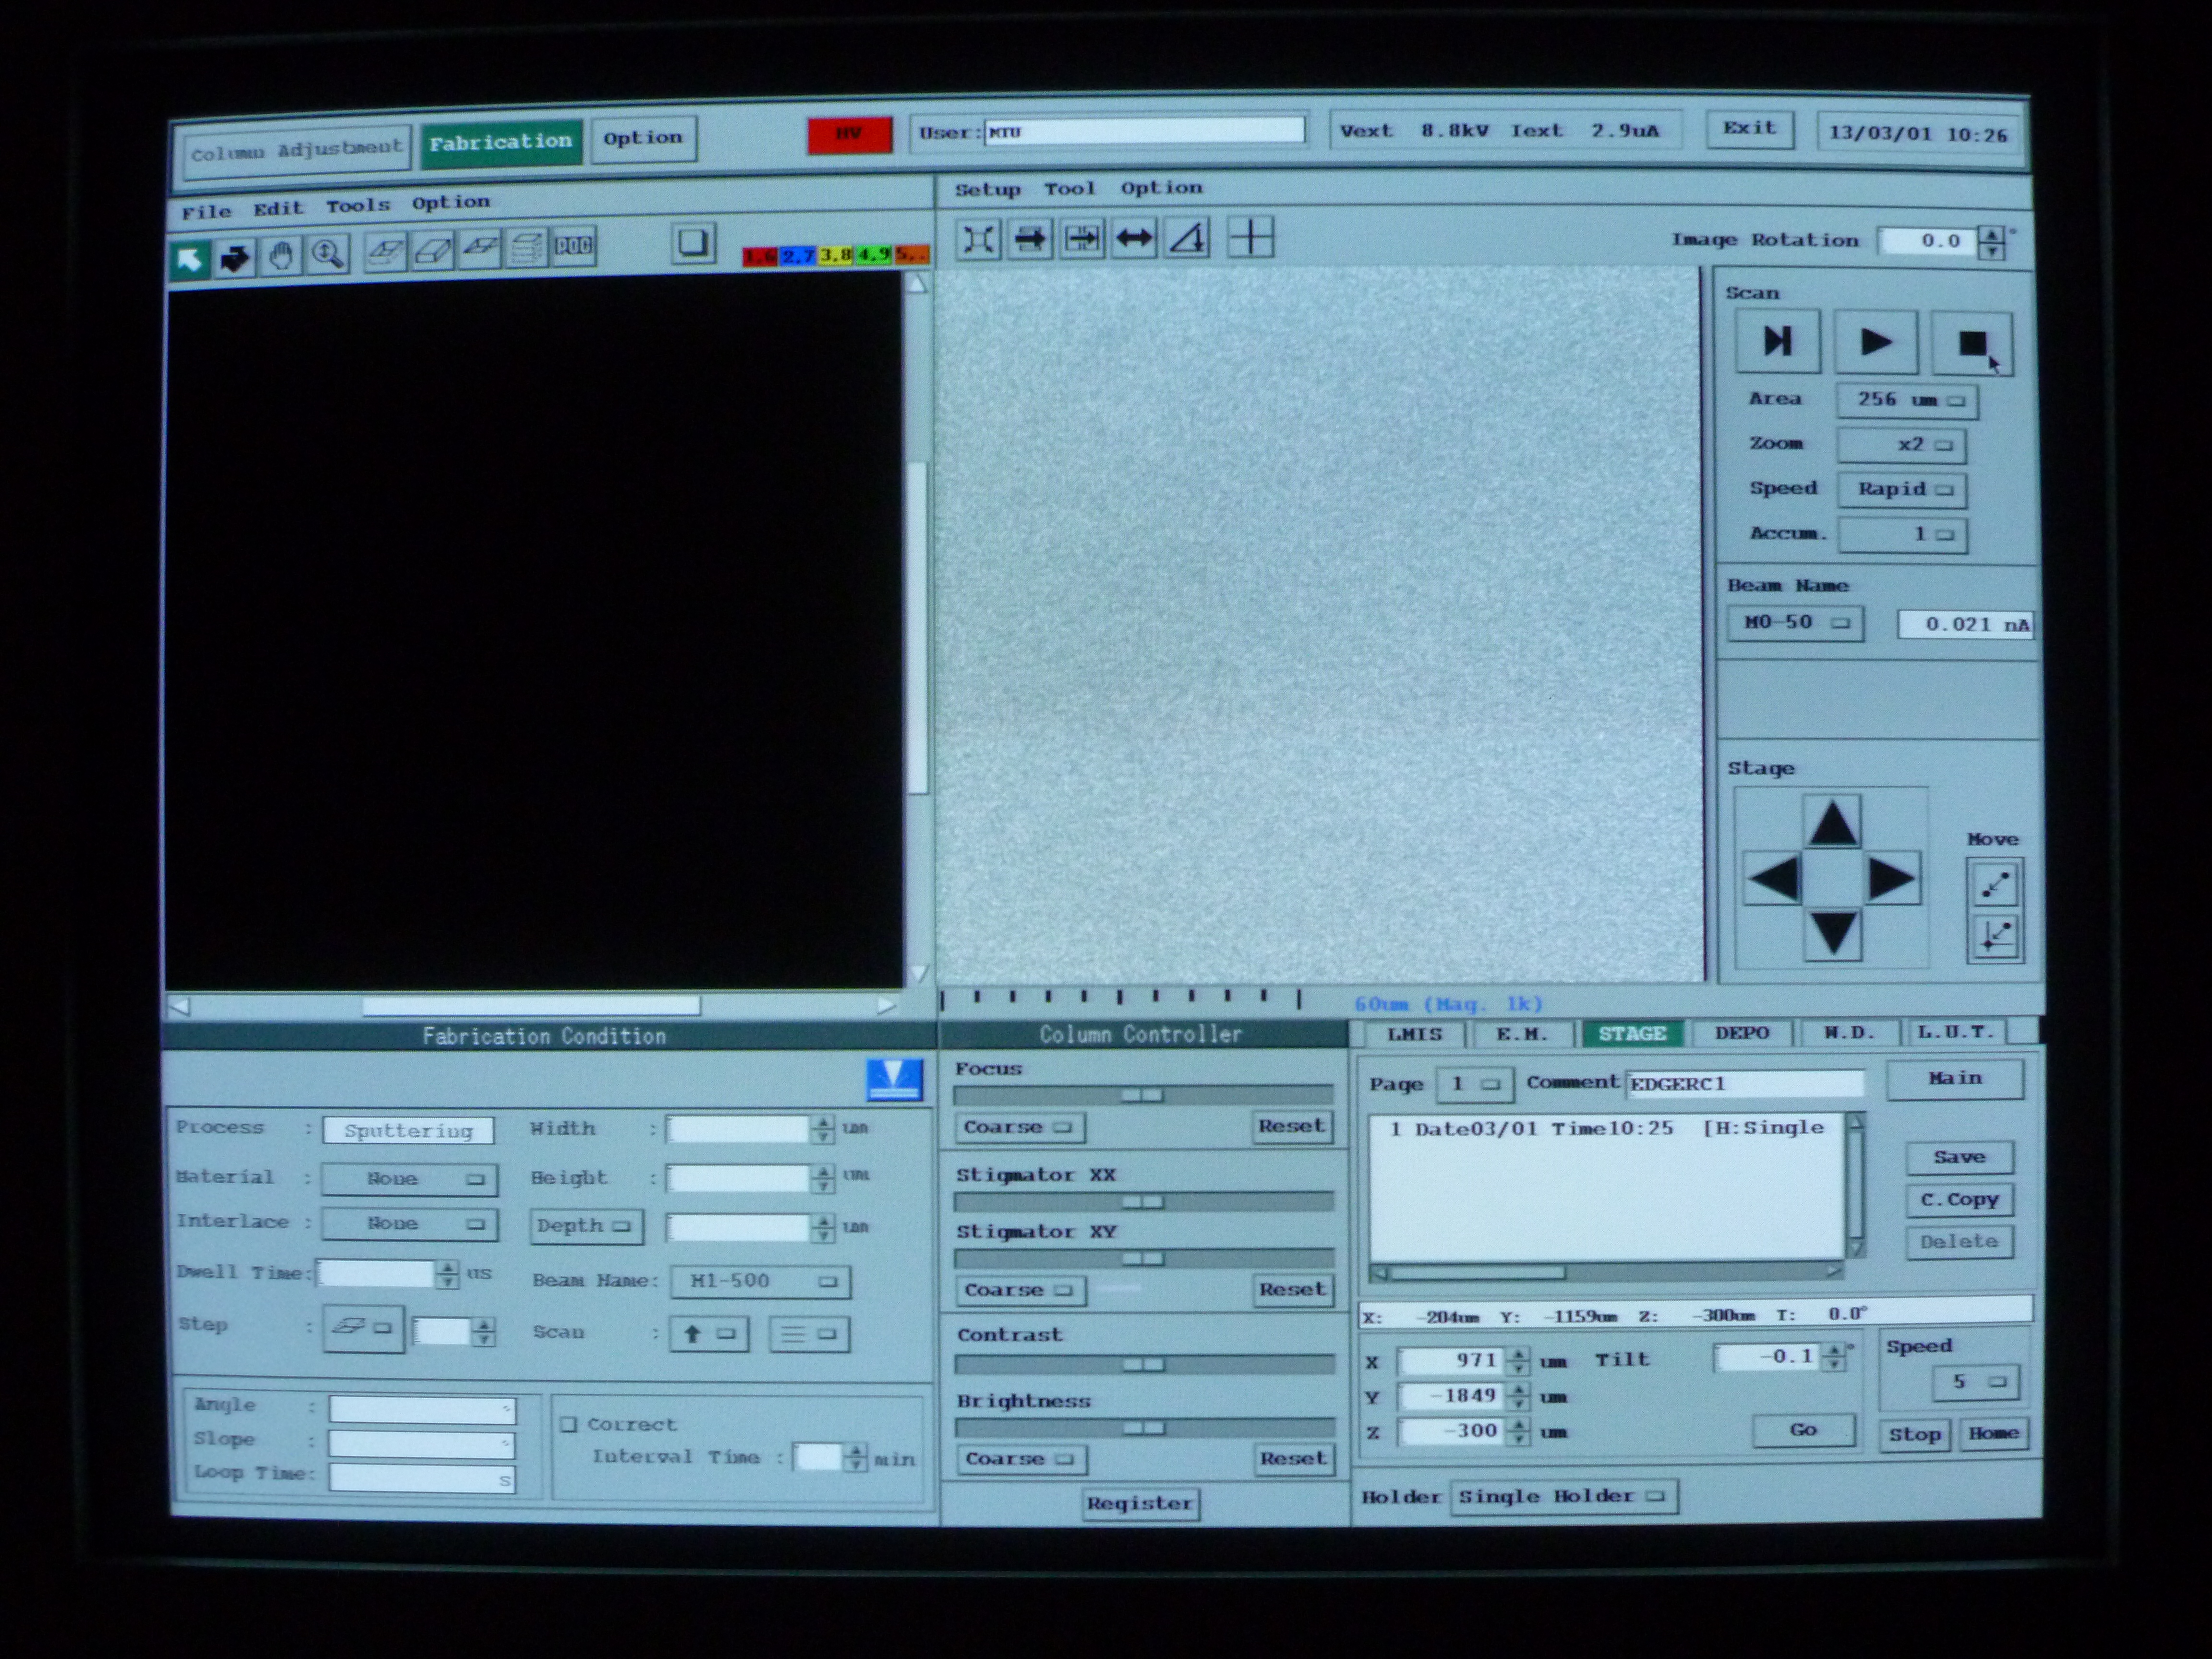This screenshot has height=1659, width=2212.
Task: Click the blue 2,7 color swatch
Action: (x=797, y=257)
